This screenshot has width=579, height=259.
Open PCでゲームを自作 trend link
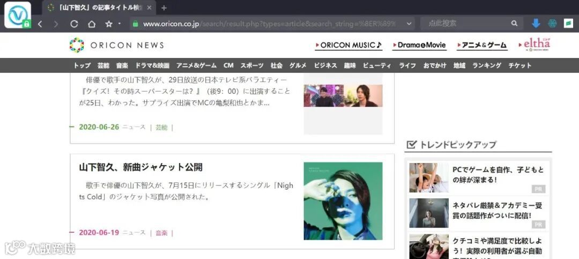tap(498, 175)
